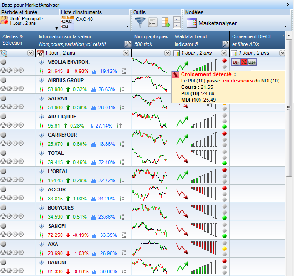Click the BOUYGUES price 34.590

[56, 217]
